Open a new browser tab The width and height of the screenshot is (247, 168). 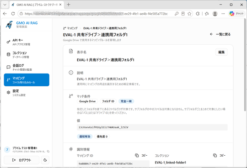coord(69,5)
